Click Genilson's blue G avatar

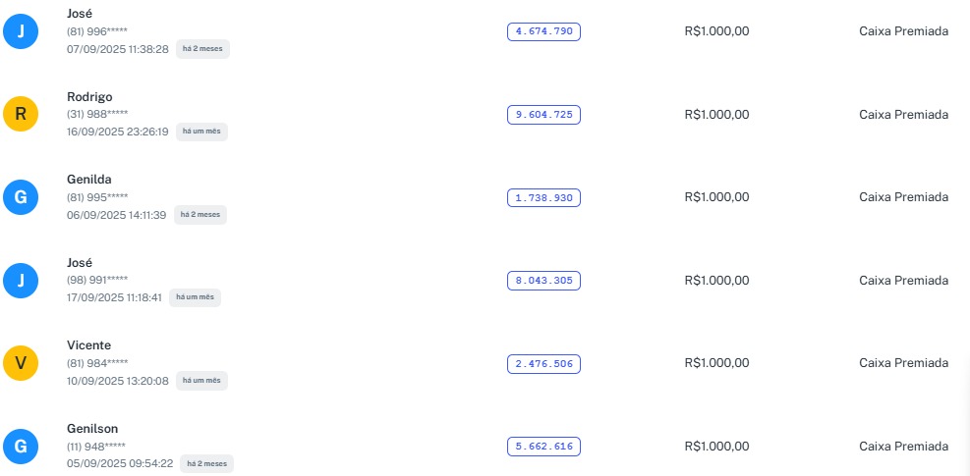pos(21,448)
